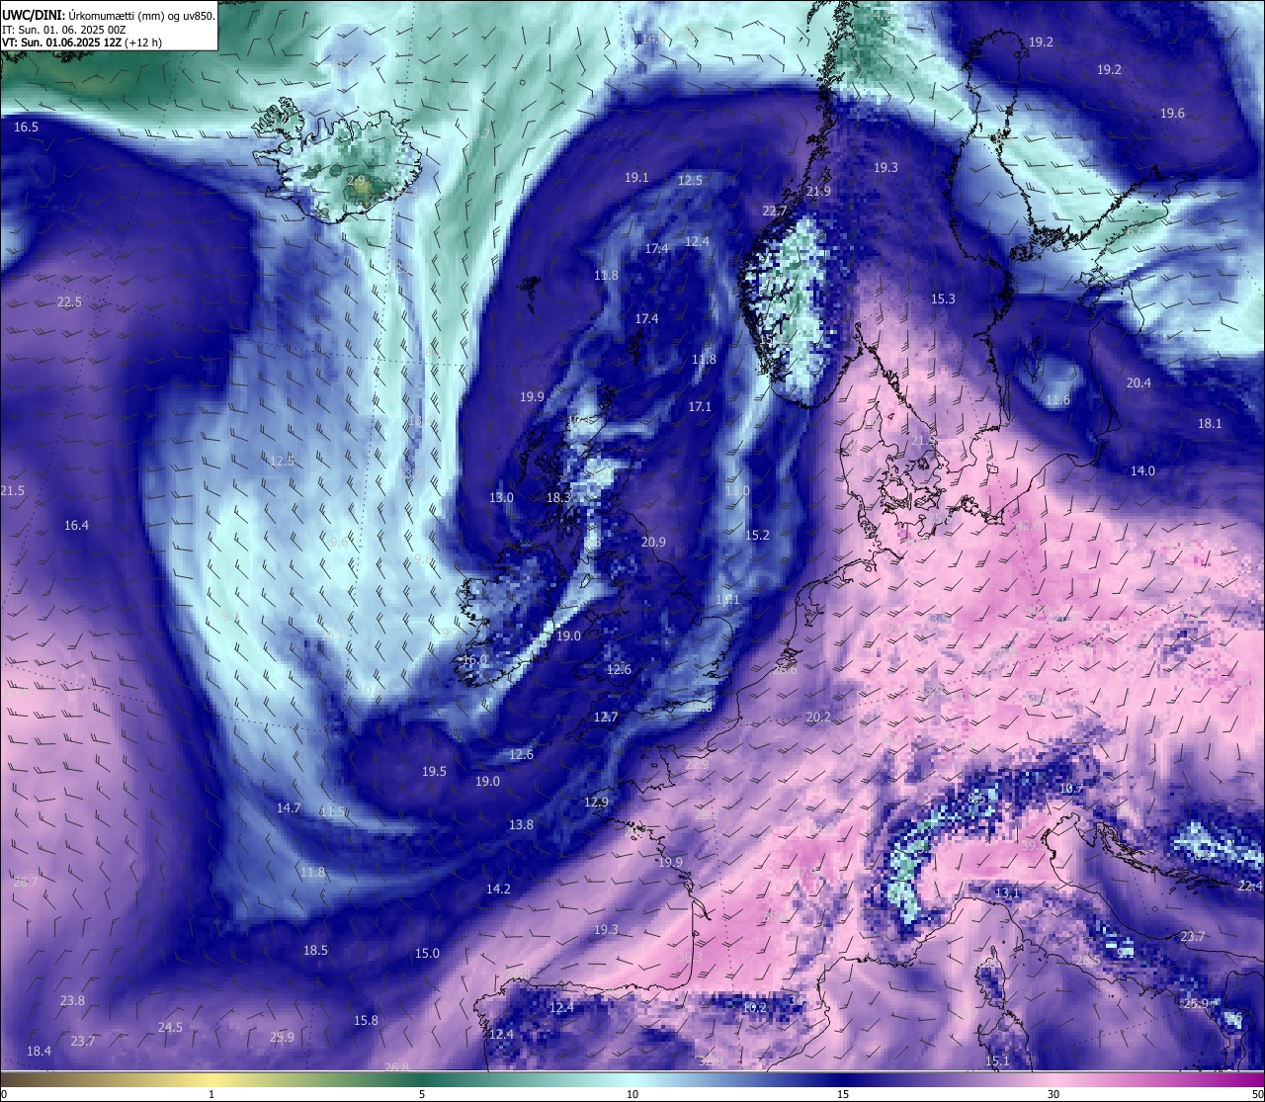Click the 13.1 value label
1265x1102 pixels.
click(x=1007, y=893)
